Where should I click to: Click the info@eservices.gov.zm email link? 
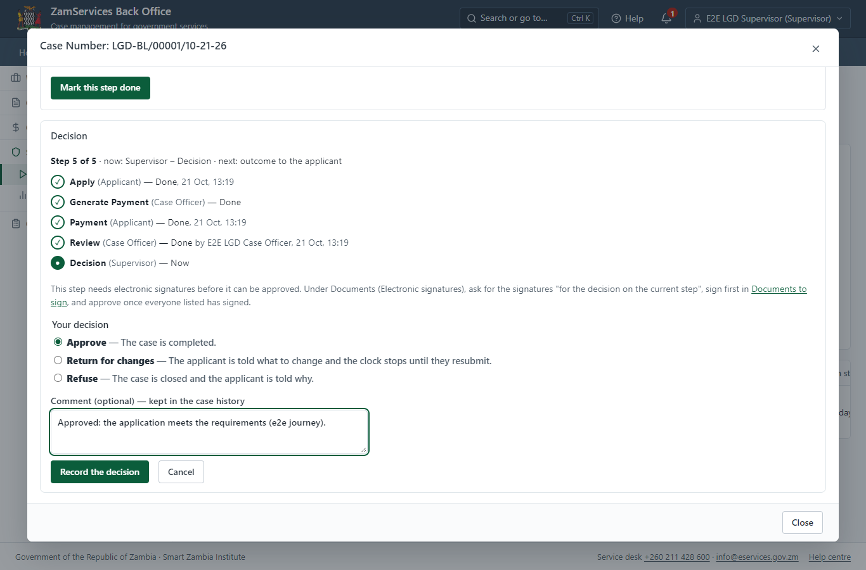click(x=757, y=557)
